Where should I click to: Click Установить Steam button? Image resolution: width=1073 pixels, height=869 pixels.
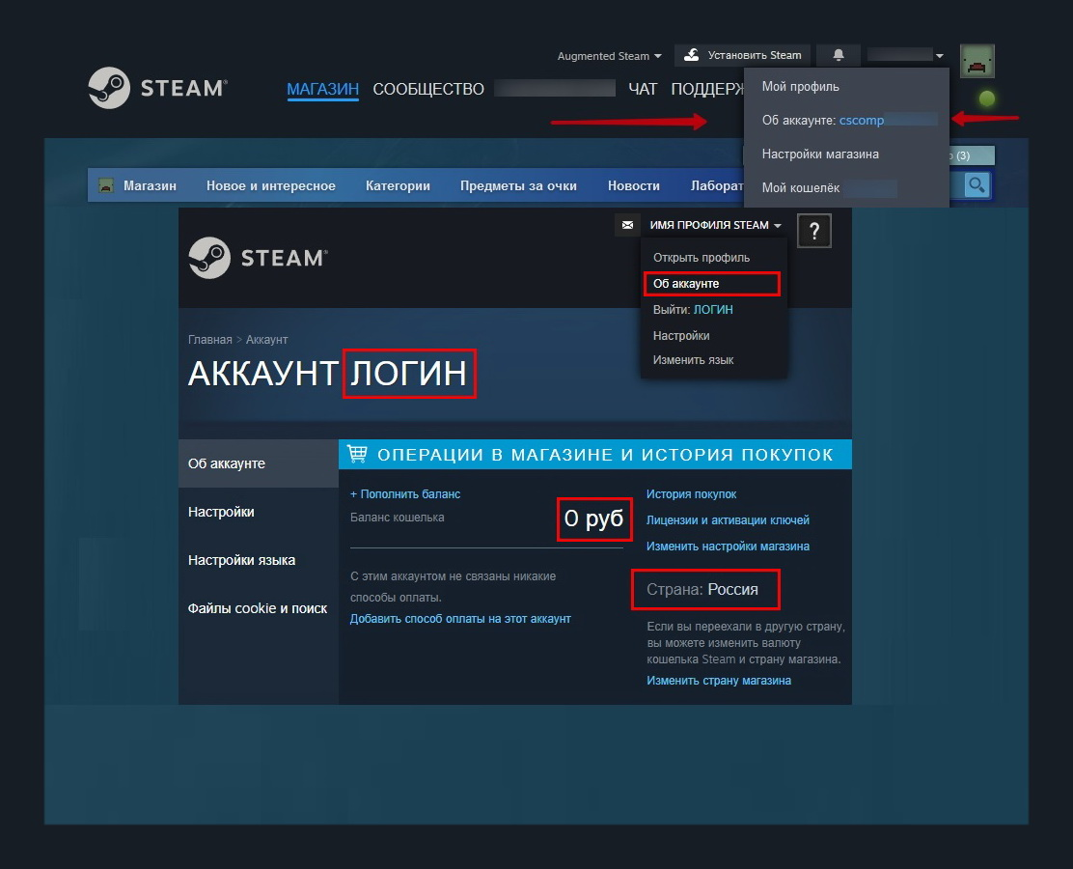[x=742, y=55]
